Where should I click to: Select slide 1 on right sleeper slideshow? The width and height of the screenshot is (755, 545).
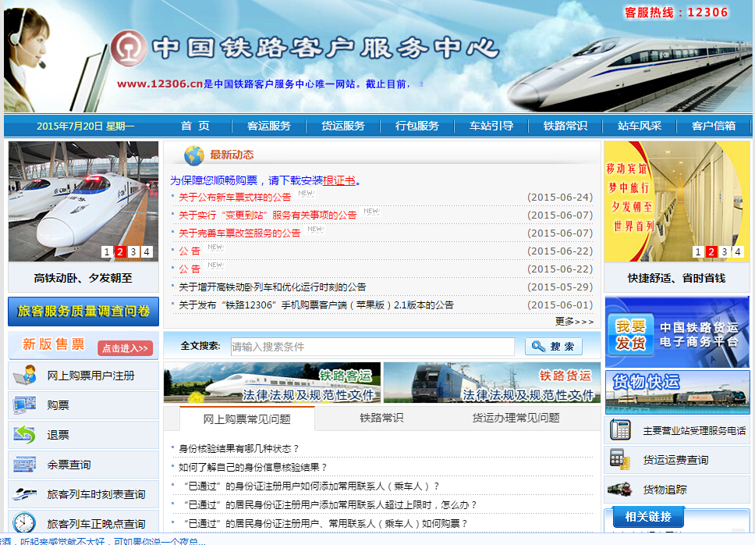698,251
